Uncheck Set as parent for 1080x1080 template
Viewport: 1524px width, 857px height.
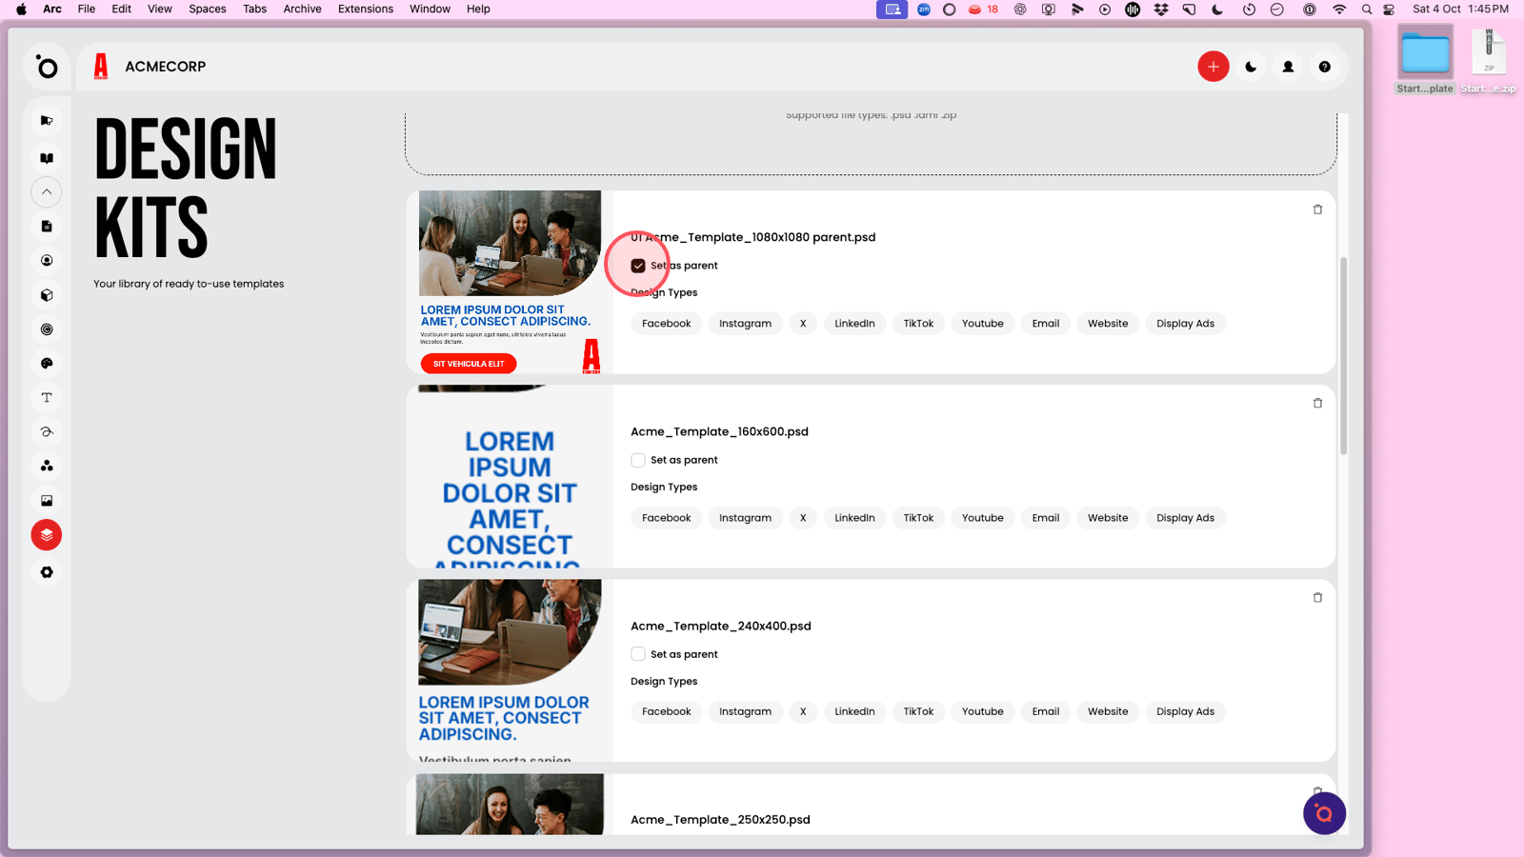638,266
